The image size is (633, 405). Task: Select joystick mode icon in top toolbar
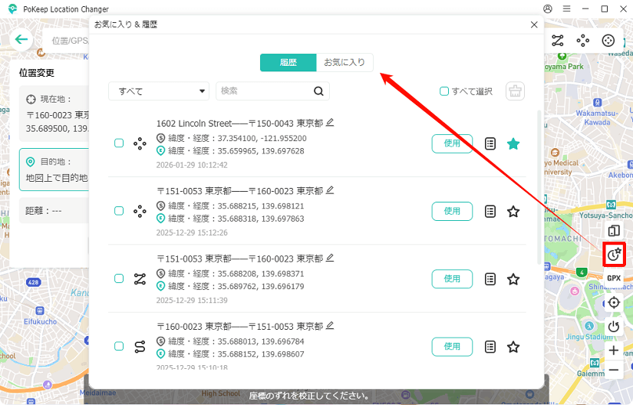pos(608,41)
